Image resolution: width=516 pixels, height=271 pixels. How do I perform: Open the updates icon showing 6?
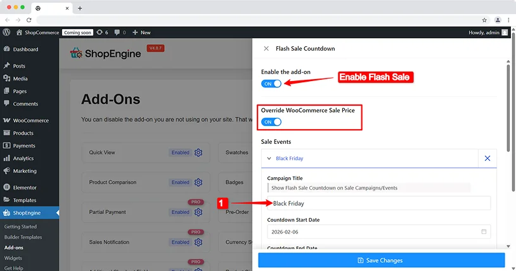(x=101, y=32)
